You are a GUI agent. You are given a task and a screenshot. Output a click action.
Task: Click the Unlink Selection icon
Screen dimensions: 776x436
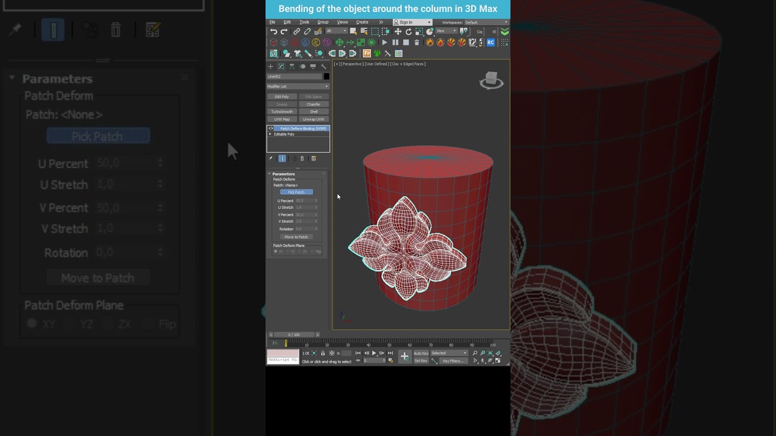click(307, 31)
